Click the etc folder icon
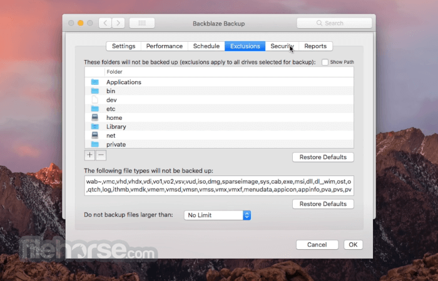The width and height of the screenshot is (438, 281). click(95, 109)
